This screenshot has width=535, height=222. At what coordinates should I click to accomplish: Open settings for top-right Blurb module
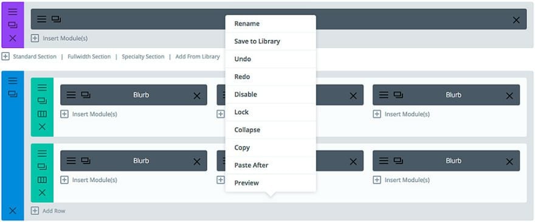(x=384, y=95)
